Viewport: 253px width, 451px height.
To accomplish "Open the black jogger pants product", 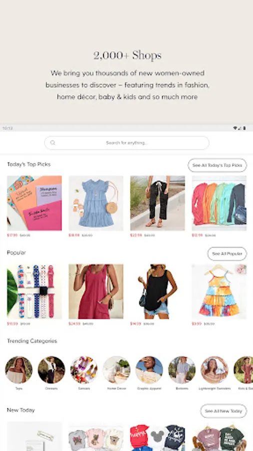I will click(x=157, y=203).
